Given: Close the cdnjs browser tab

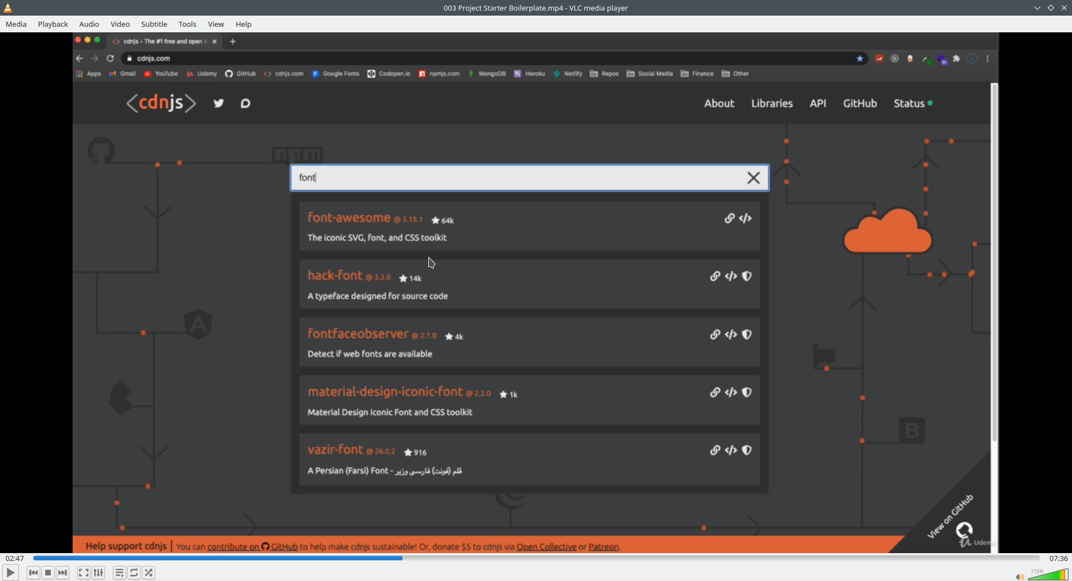Looking at the screenshot, I should tap(214, 41).
